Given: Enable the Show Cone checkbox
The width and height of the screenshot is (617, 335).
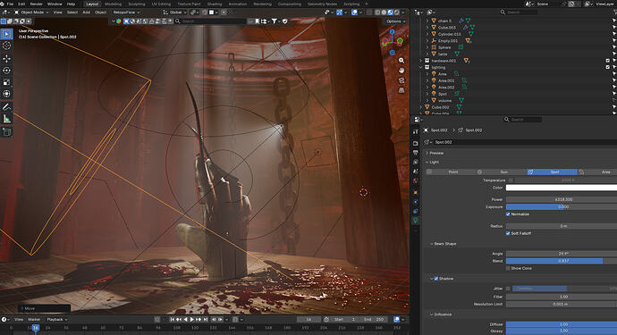Looking at the screenshot, I should 508,268.
